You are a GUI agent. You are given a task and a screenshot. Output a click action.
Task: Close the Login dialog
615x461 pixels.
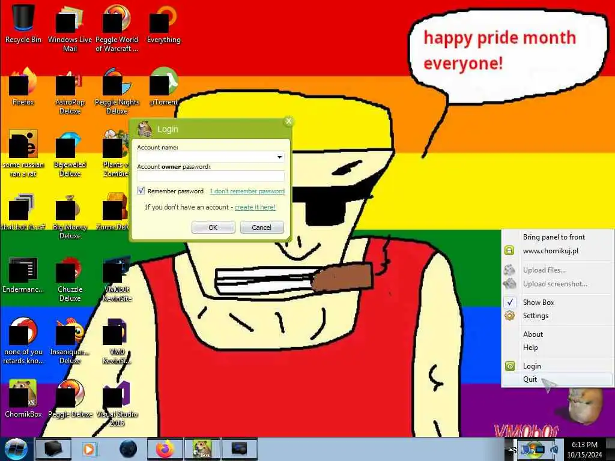click(289, 121)
